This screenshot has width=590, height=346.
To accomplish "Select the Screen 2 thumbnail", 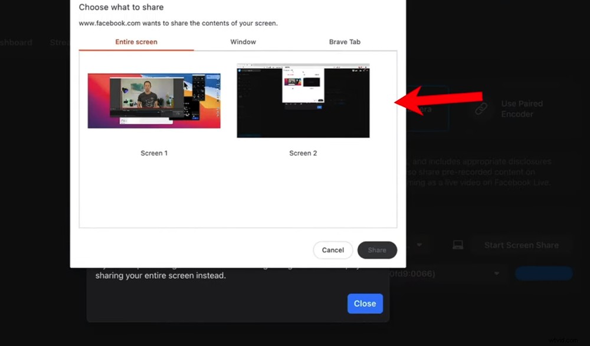I will click(303, 100).
